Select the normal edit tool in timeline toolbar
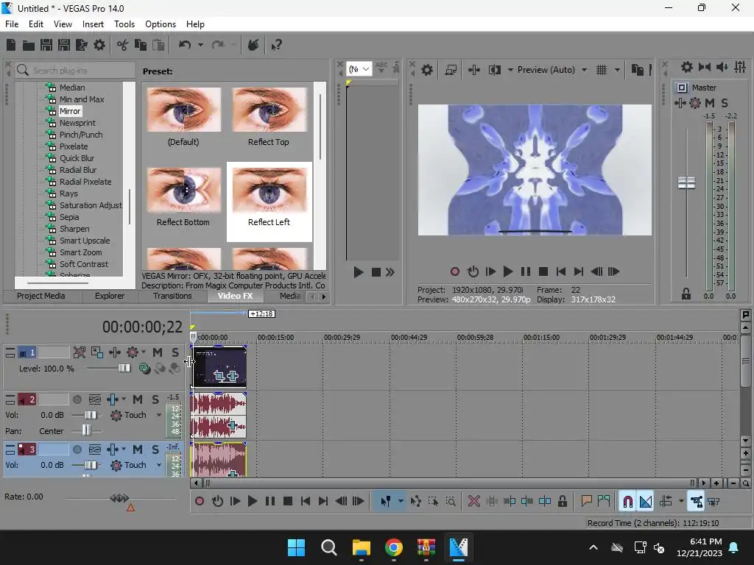The height and width of the screenshot is (565, 754). [386, 502]
